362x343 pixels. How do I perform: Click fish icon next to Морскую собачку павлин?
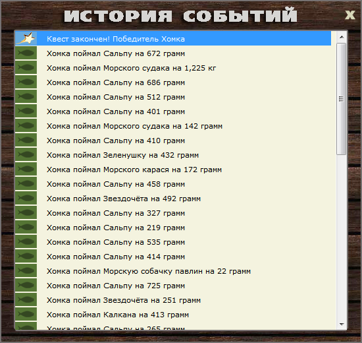point(26,270)
